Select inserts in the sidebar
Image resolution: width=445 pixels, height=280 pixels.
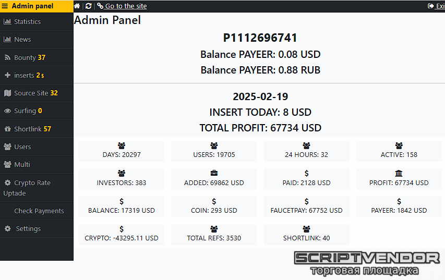point(24,76)
